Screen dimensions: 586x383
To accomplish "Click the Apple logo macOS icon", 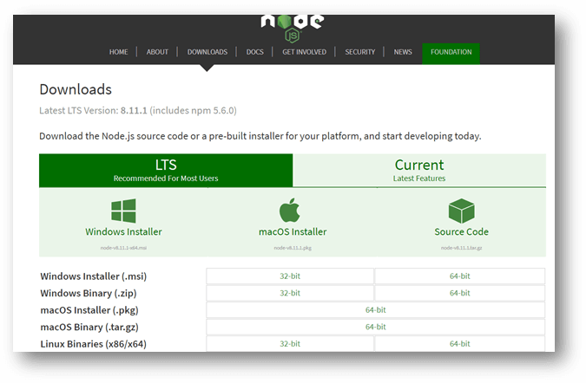I will pyautogui.click(x=290, y=210).
